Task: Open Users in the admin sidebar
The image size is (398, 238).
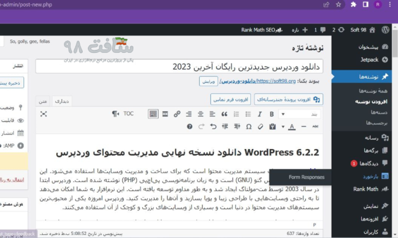Action: 362,231
